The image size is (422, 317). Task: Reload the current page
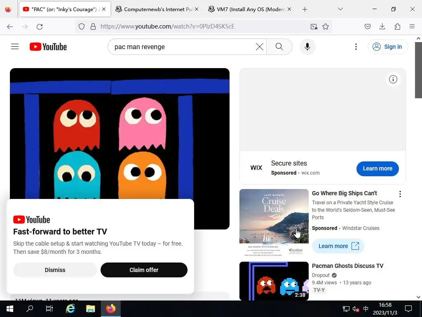[40, 26]
